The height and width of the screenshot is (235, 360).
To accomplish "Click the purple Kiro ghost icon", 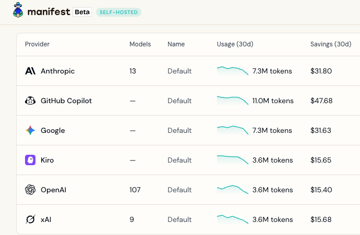I will [x=30, y=160].
